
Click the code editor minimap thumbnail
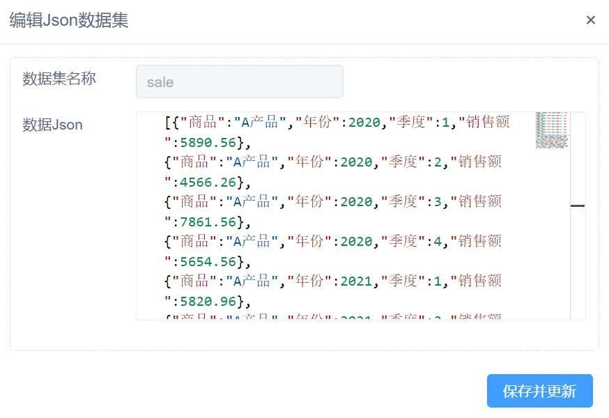(552, 130)
